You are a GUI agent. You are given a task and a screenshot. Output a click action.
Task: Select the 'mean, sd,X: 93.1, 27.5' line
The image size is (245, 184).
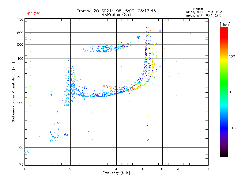pos(204,15)
